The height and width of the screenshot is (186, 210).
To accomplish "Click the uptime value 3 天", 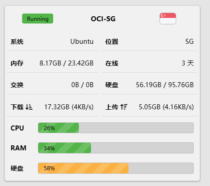I will tap(188, 63).
